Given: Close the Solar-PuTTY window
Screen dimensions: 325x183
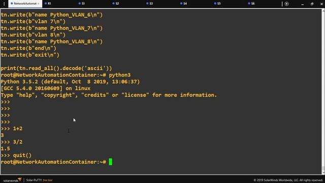Looking at the screenshot, I should pyautogui.click(x=321, y=4).
